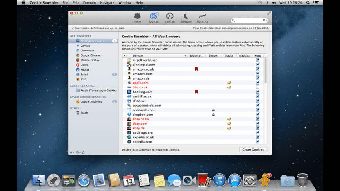This screenshot has width=340, height=191.
Task: Open the sidebar gear action menu
Action: [78, 152]
